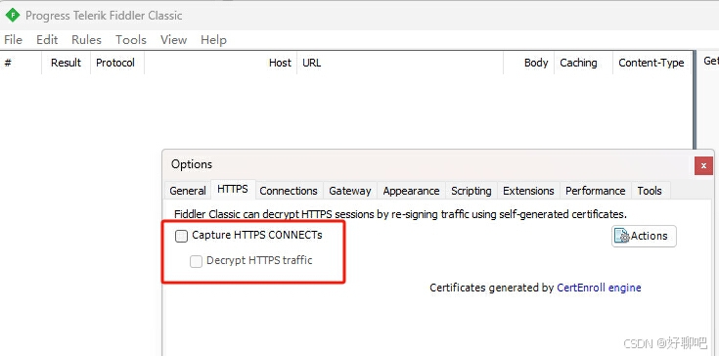Switch to the General tab in Options
Image resolution: width=719 pixels, height=356 pixels.
(188, 191)
